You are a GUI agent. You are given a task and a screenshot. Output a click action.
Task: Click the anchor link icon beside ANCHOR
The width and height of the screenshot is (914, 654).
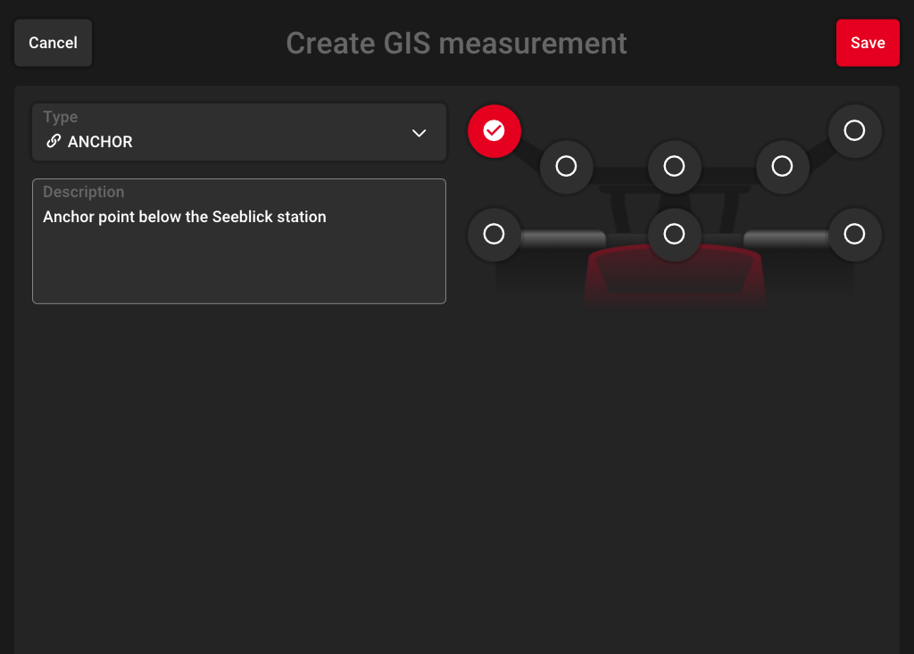54,141
